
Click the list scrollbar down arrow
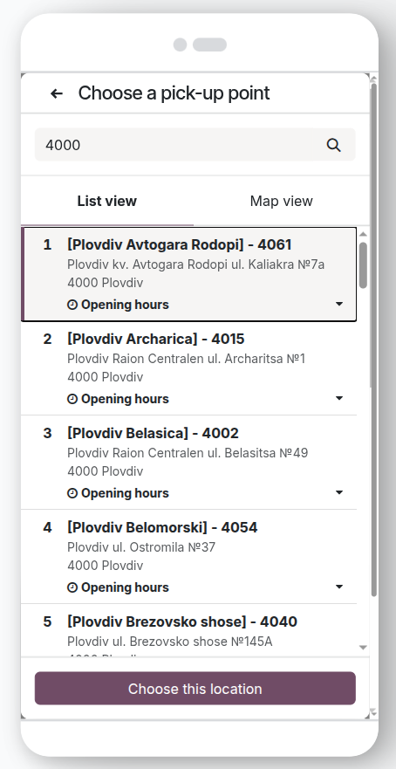coord(363,648)
